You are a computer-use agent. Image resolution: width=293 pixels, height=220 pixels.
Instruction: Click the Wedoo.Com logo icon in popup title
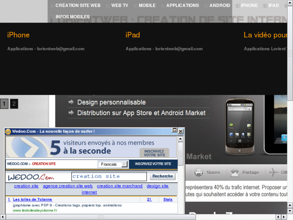point(8,132)
